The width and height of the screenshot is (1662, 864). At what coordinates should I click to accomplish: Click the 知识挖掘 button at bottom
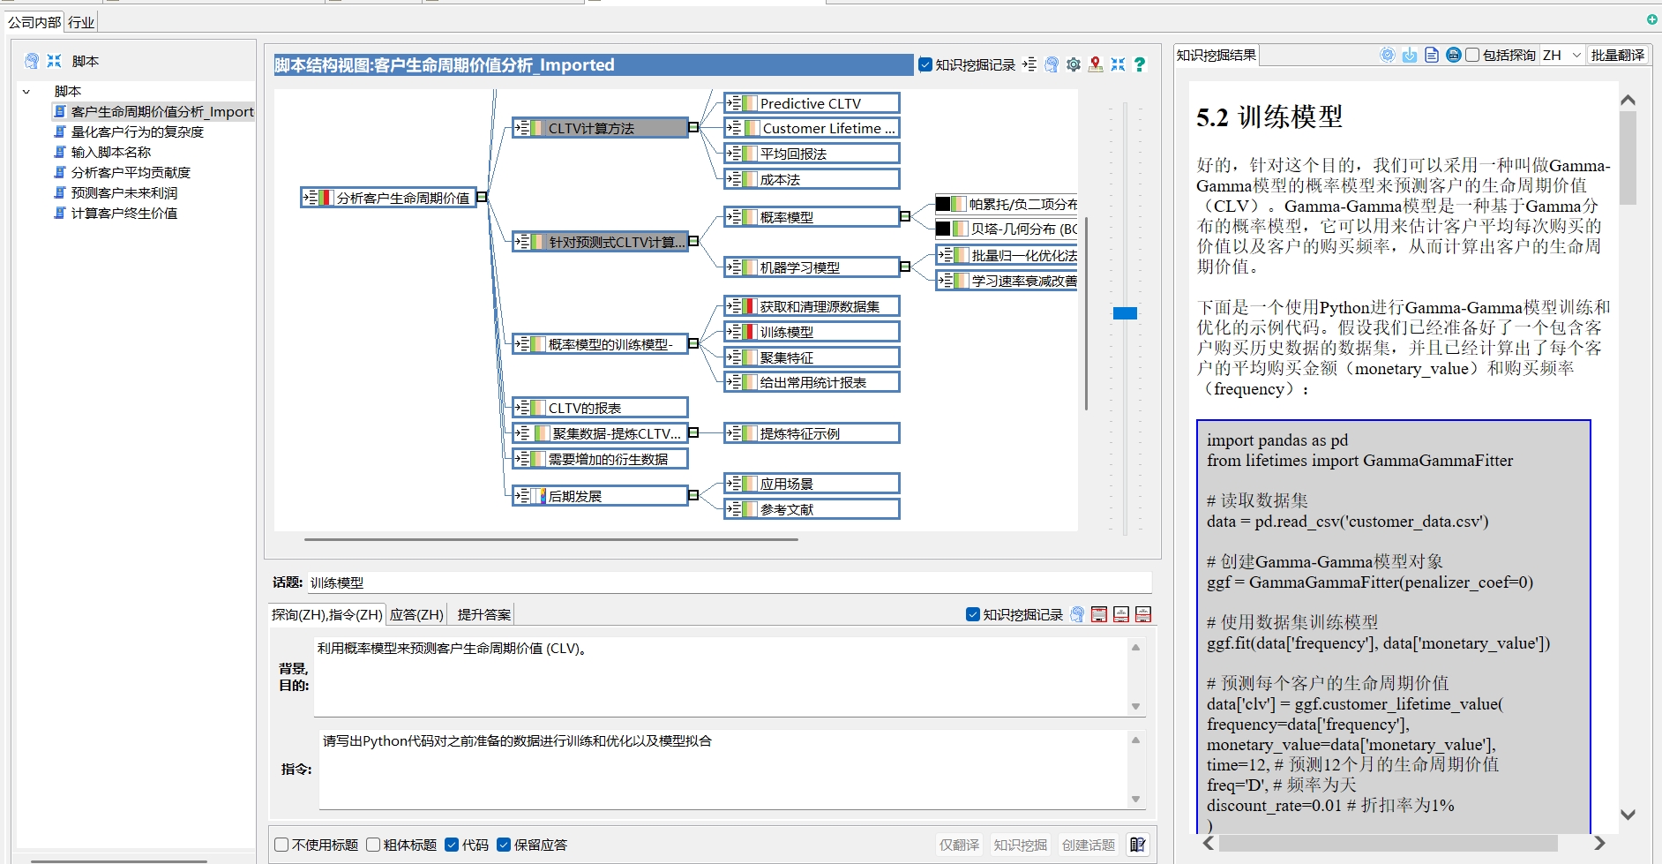point(1020,845)
